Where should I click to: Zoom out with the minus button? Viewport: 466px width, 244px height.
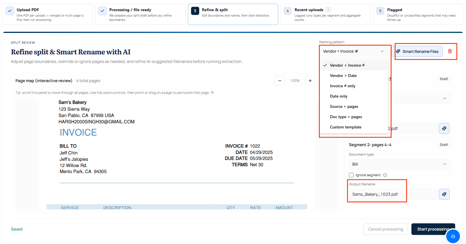(x=280, y=81)
